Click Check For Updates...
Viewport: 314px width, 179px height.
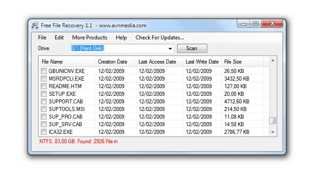[160, 38]
